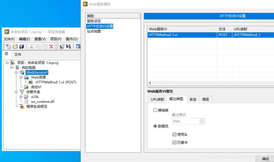Select the 接线端 radio button

pos(155,110)
